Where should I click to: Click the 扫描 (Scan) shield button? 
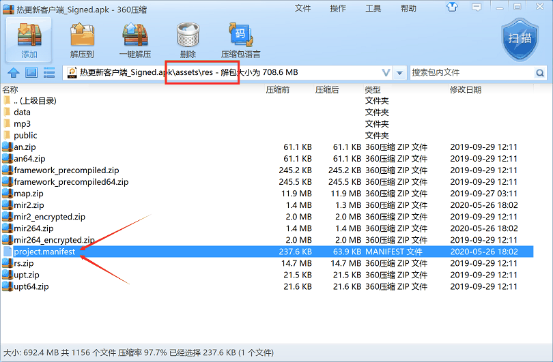click(x=520, y=40)
